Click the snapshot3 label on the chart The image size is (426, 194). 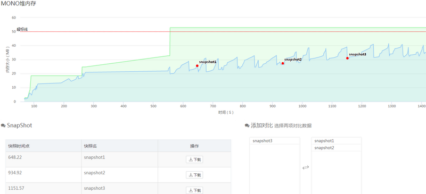pos(357,54)
